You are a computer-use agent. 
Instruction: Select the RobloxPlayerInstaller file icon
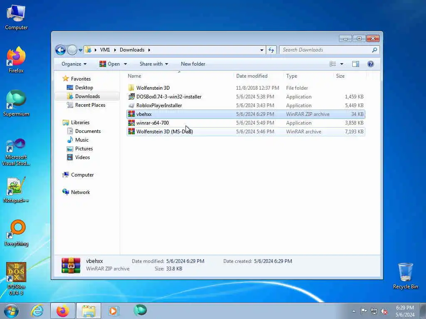(131, 105)
